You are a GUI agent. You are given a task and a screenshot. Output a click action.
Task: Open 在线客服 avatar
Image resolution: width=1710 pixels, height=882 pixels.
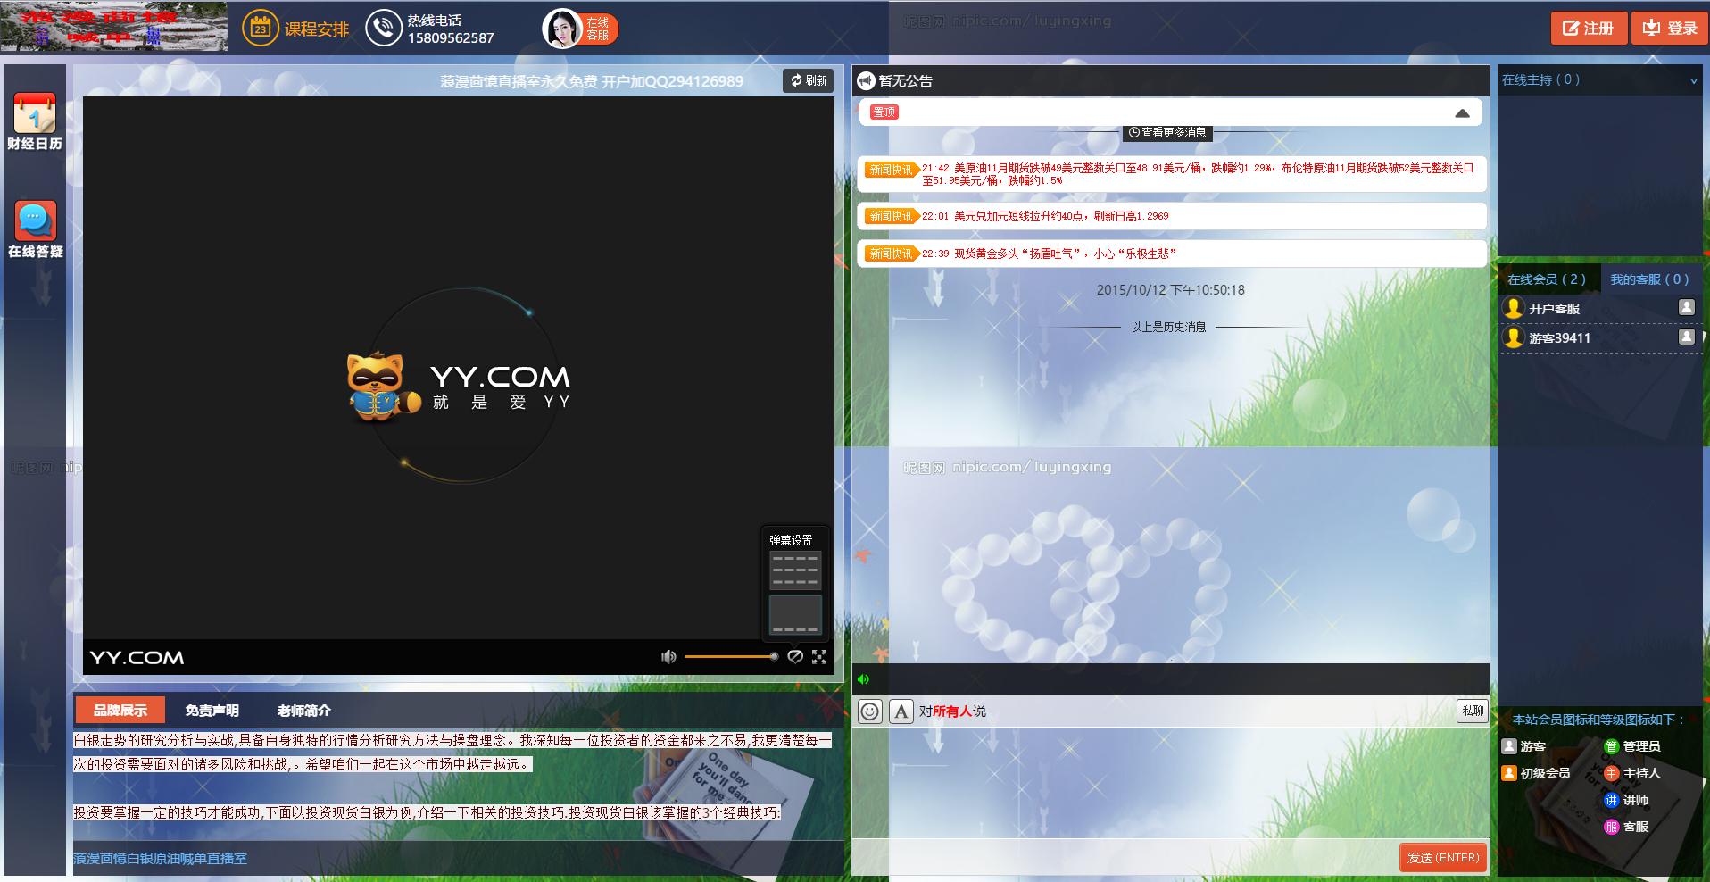click(562, 29)
